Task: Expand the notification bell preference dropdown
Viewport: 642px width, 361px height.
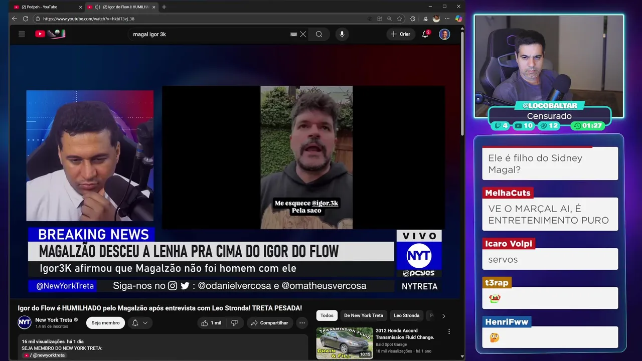Action: point(140,323)
